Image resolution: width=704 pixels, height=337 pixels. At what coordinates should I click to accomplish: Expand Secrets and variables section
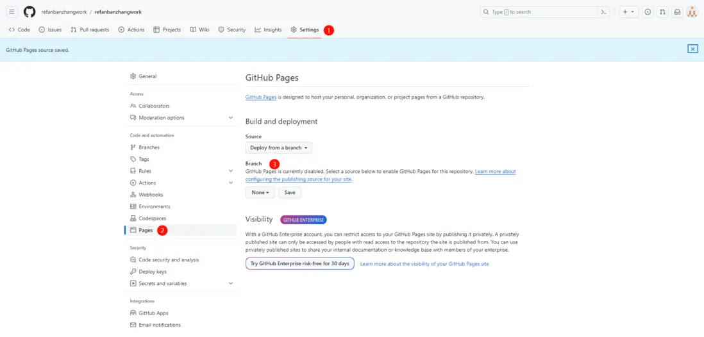click(x=230, y=283)
